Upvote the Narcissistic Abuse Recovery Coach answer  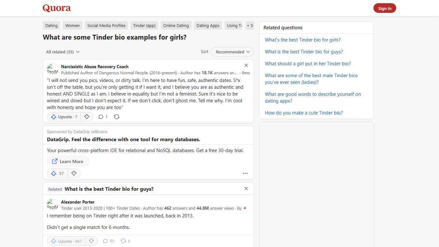64,117
